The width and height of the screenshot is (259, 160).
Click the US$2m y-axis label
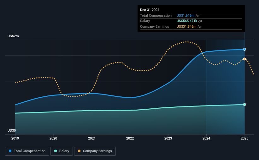coord(13,36)
